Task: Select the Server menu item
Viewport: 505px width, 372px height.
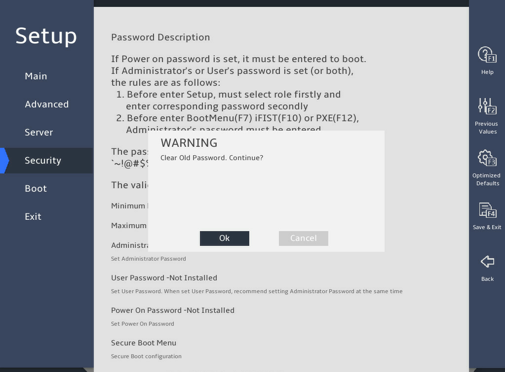Action: (x=39, y=133)
